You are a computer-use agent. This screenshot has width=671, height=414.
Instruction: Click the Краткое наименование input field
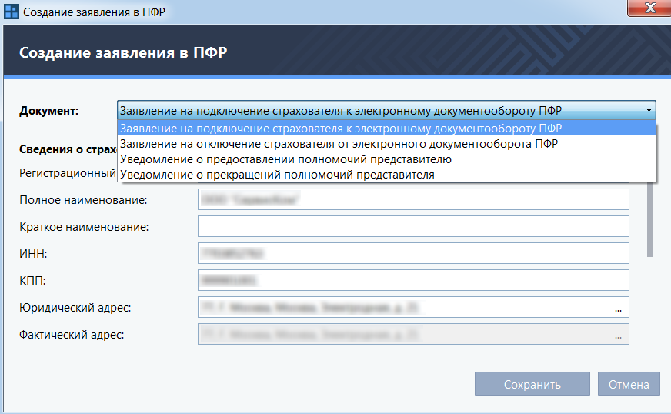(413, 226)
